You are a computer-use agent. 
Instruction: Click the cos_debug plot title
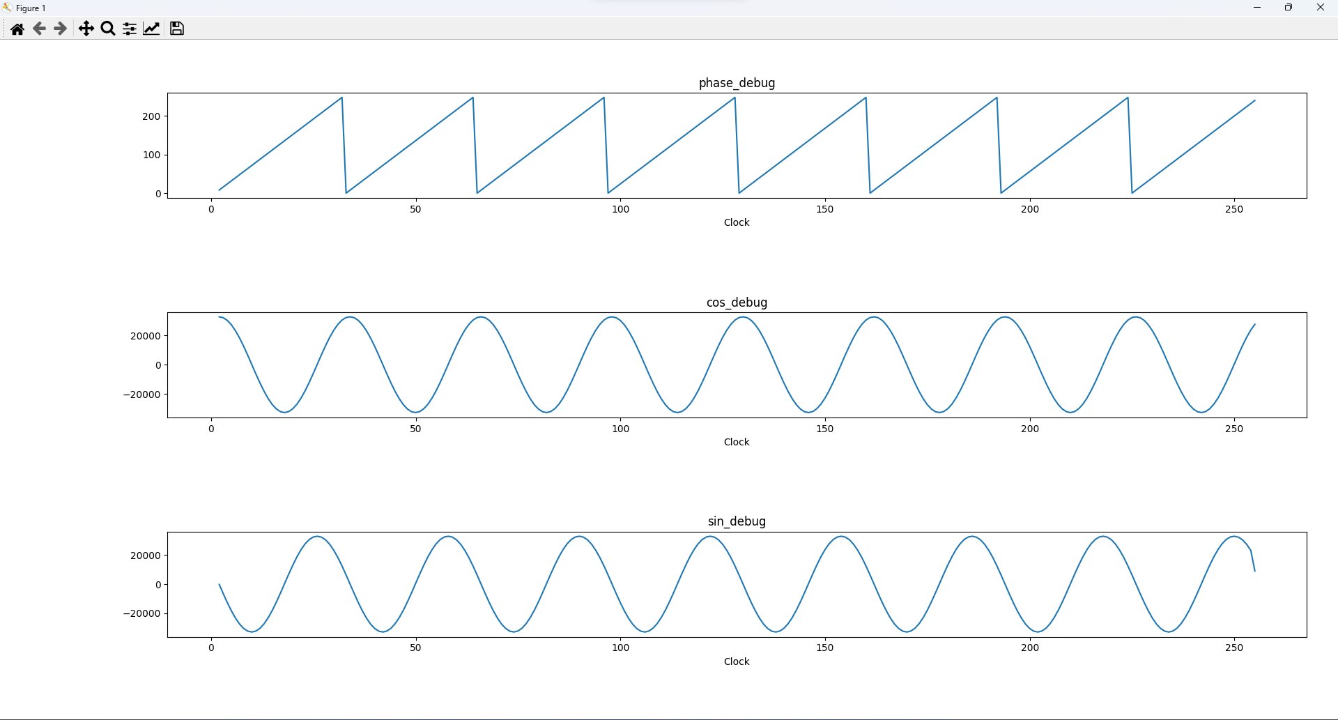[x=737, y=302]
